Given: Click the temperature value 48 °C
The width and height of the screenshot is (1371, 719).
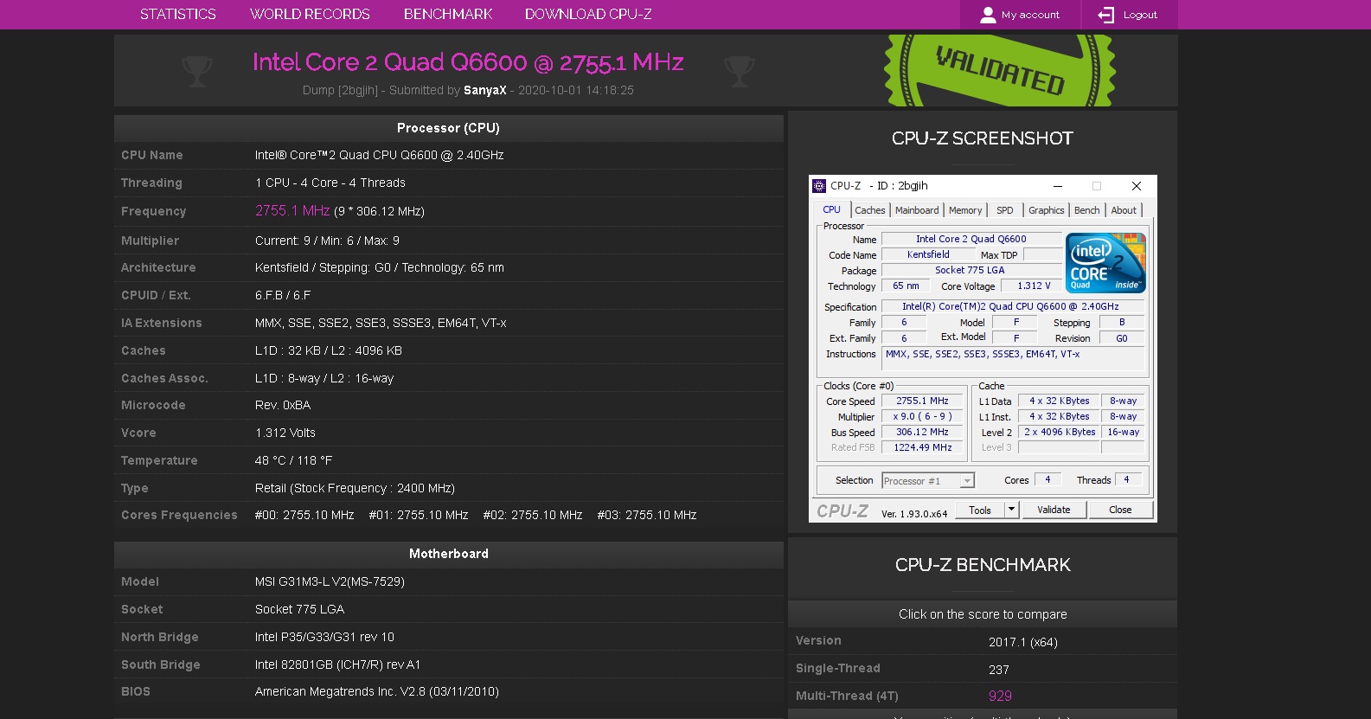Looking at the screenshot, I should (x=294, y=460).
